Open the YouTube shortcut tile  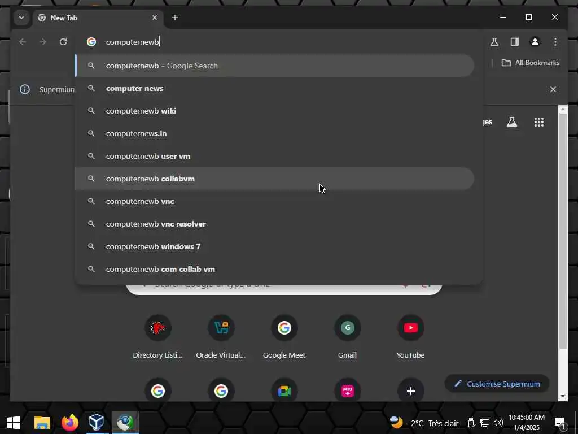click(x=411, y=337)
